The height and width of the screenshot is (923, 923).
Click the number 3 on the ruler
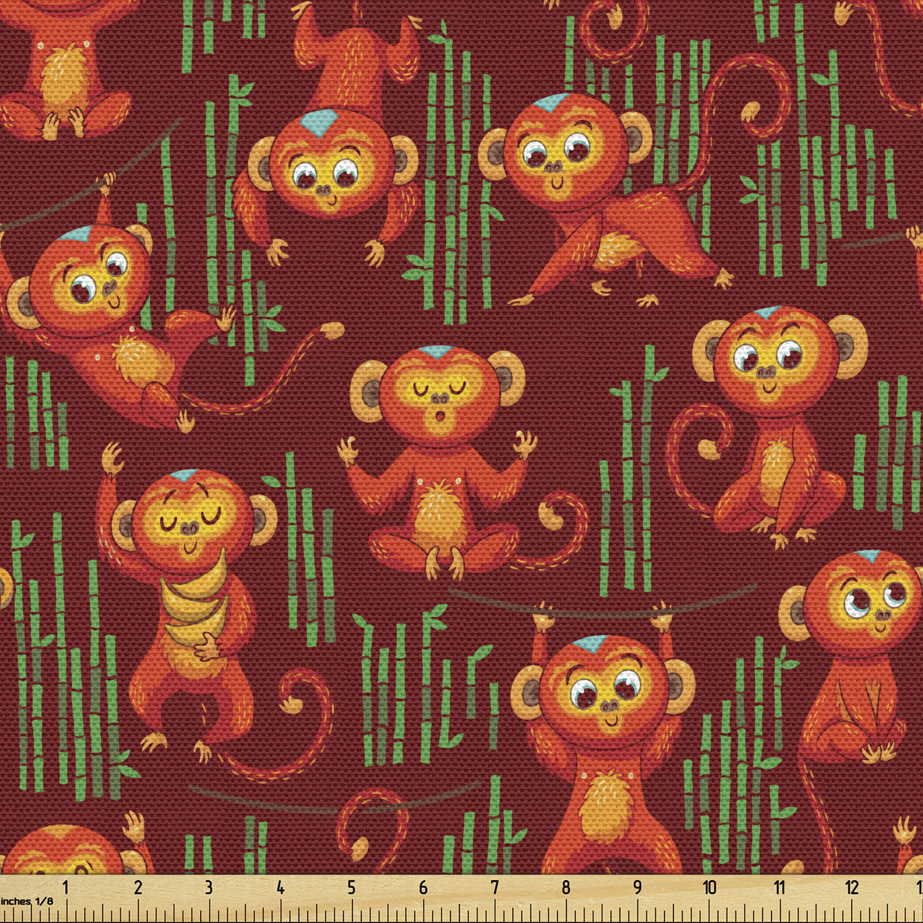point(209,887)
